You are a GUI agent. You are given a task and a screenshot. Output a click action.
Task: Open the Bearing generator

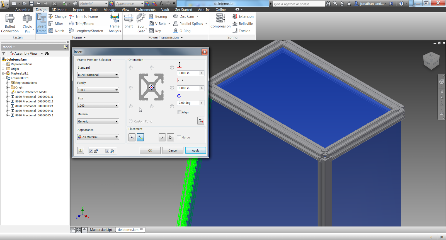158,16
